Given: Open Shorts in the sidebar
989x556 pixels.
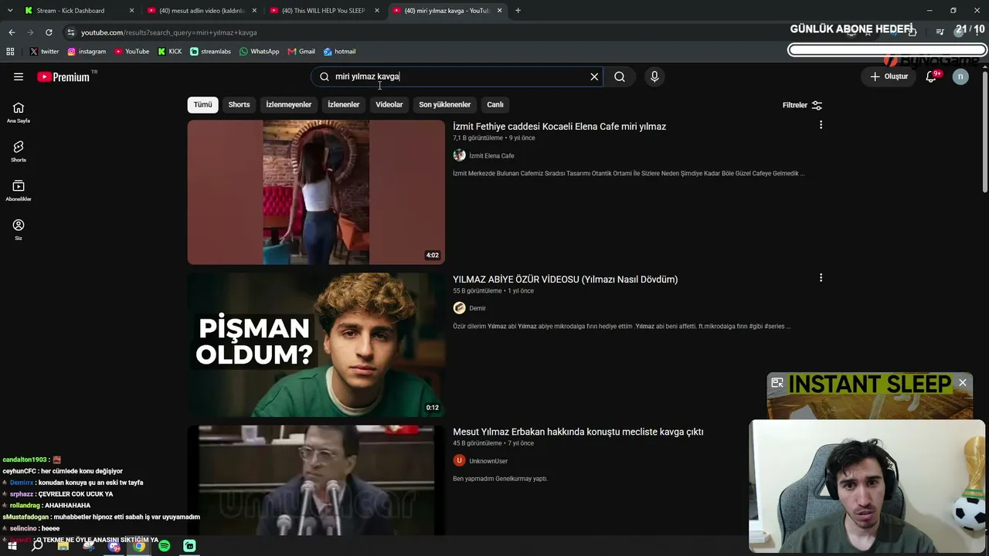Looking at the screenshot, I should coord(19,151).
